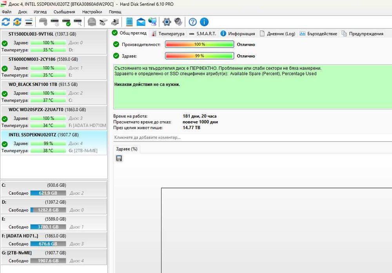The image size is (392, 273).
Task: Open the Помощ menu
Action: click(x=115, y=12)
